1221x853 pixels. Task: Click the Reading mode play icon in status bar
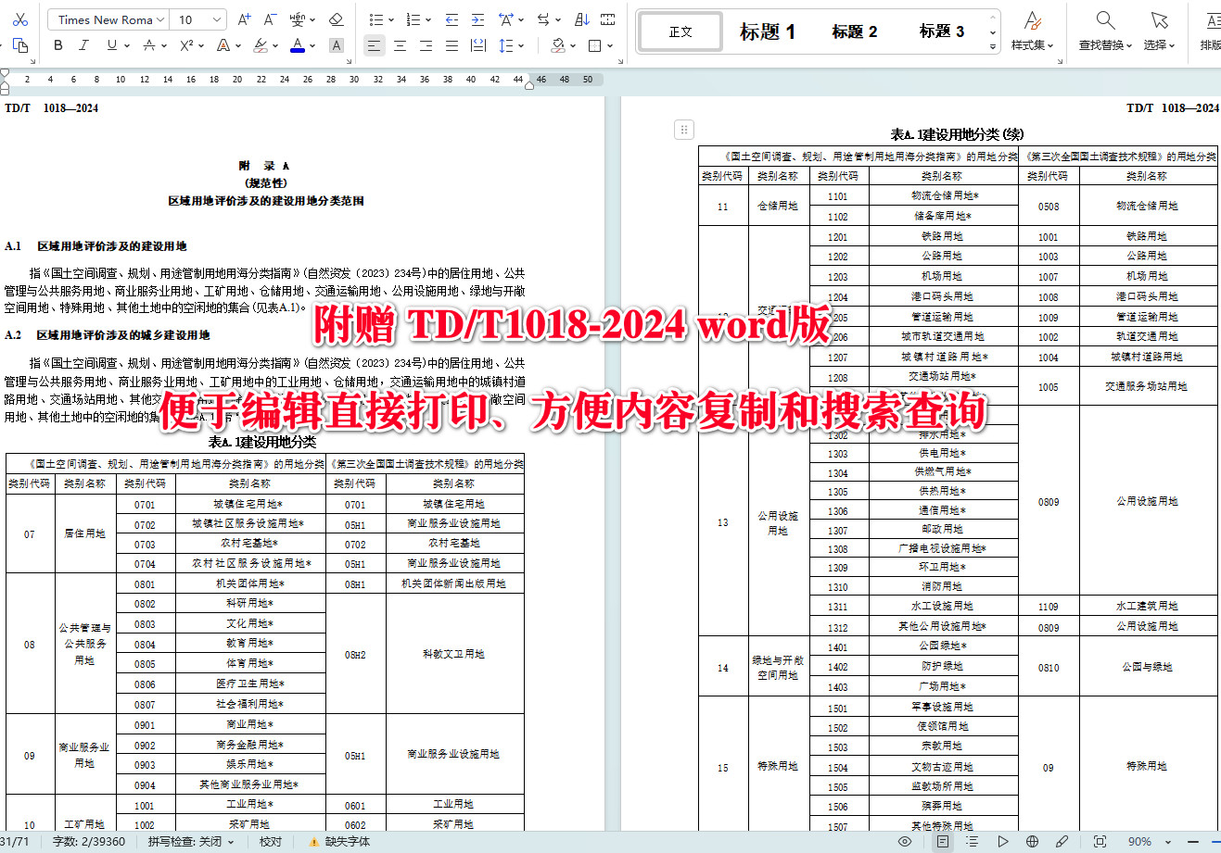(x=1003, y=842)
